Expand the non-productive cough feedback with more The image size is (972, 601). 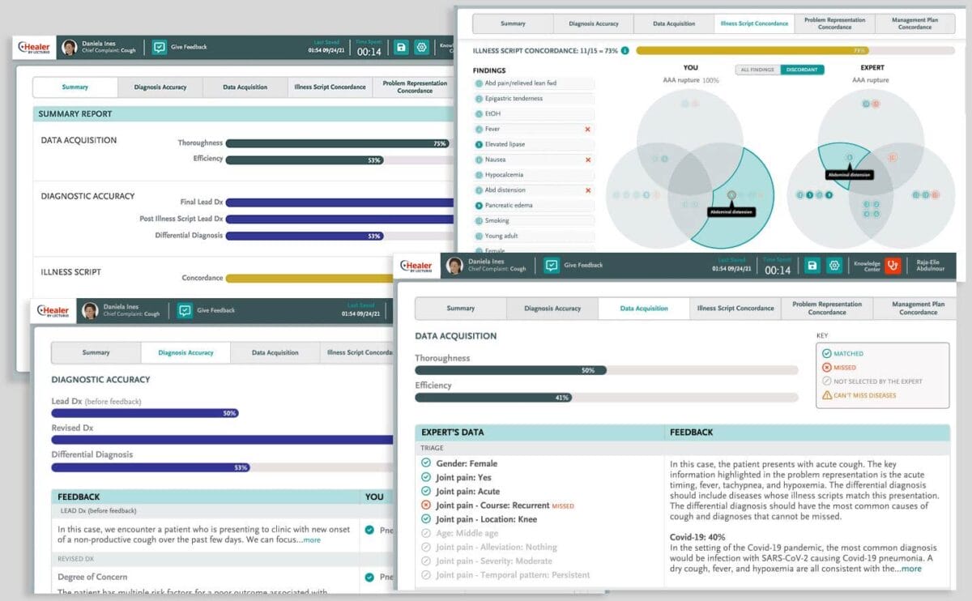[312, 539]
